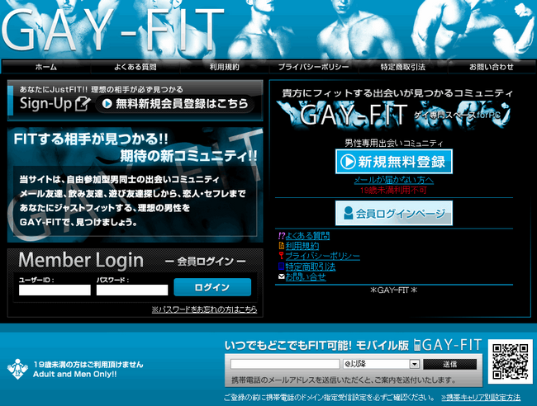Viewport: 537px width, 406px height.
Task: Click the red key icon beside プライバシーポリシー
Action: (282, 256)
